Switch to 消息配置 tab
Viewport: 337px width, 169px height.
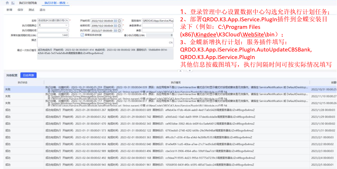(12, 75)
